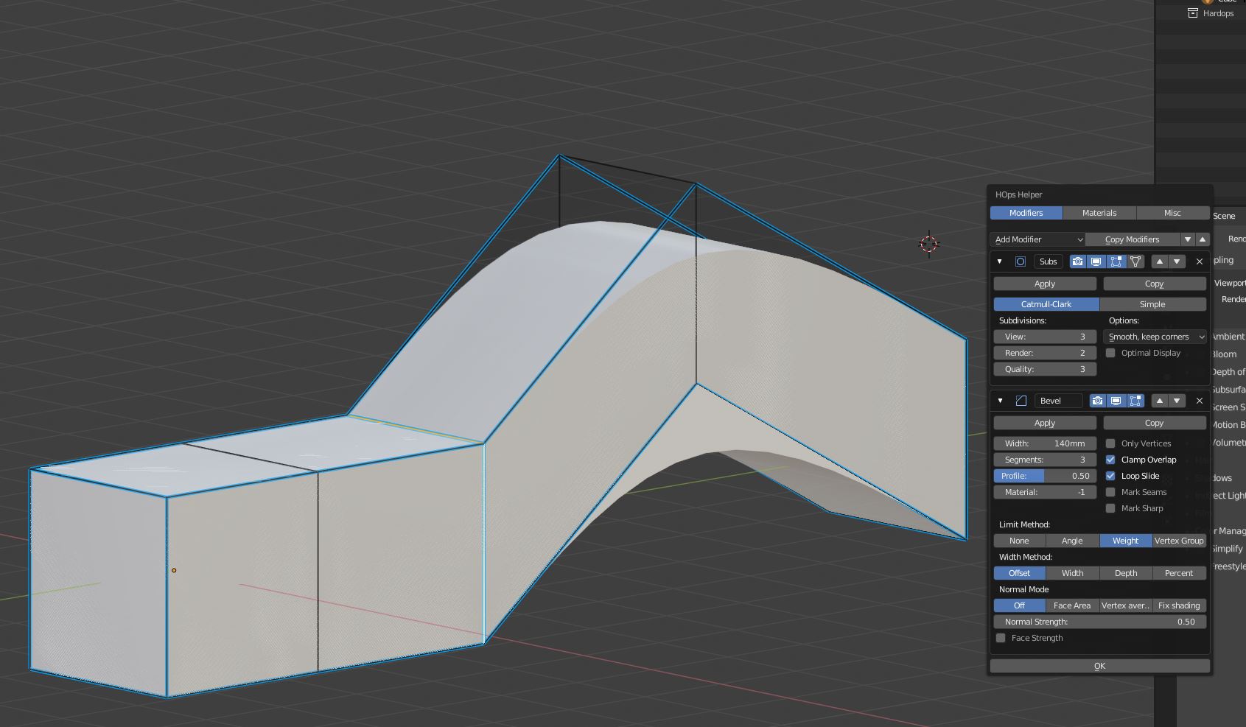Switch to the Modifiers tab

(1026, 213)
